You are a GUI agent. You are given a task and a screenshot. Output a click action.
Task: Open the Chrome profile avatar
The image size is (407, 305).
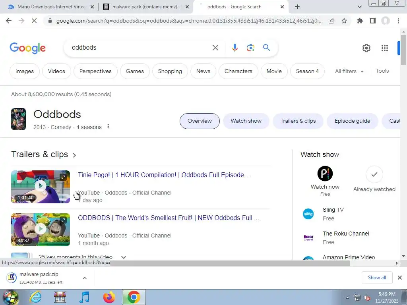pyautogui.click(x=386, y=21)
